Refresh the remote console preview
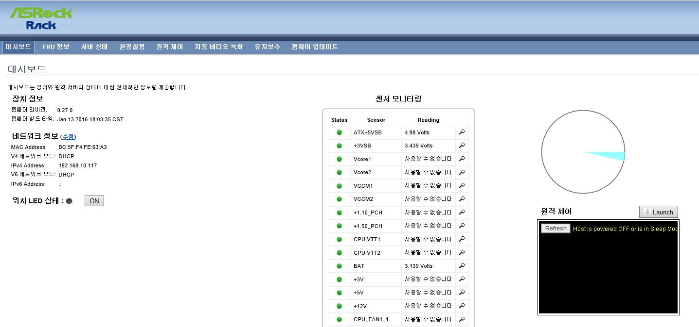This screenshot has width=699, height=327. [x=556, y=229]
